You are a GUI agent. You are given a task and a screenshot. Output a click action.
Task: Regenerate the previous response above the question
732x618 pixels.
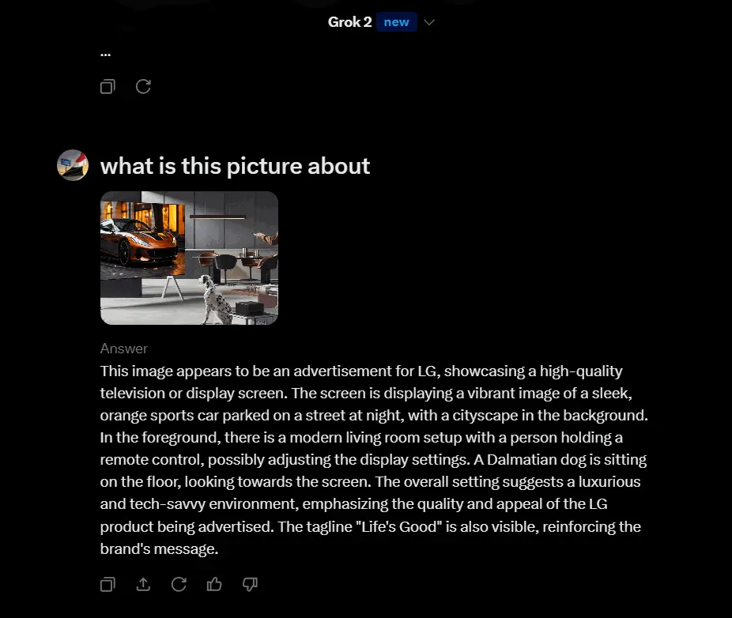click(143, 86)
